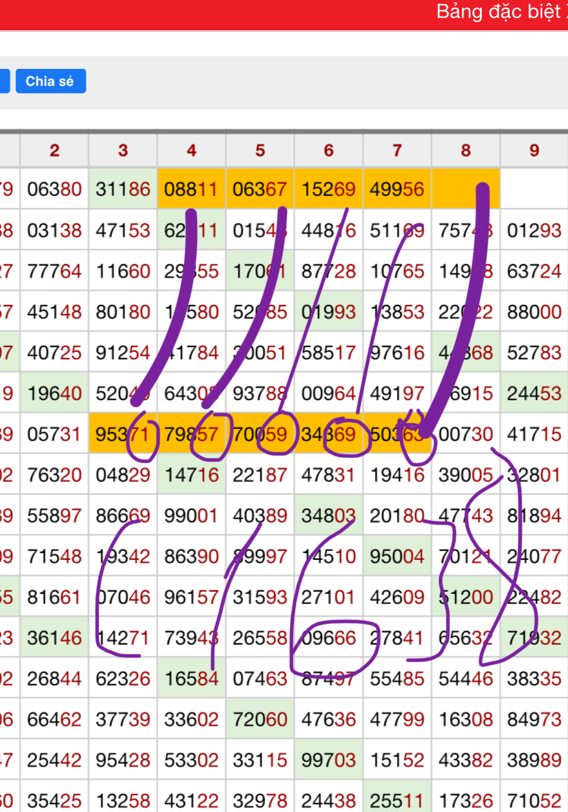The width and height of the screenshot is (568, 812).
Task: Click the orange cell showing 08811
Action: [x=192, y=189]
